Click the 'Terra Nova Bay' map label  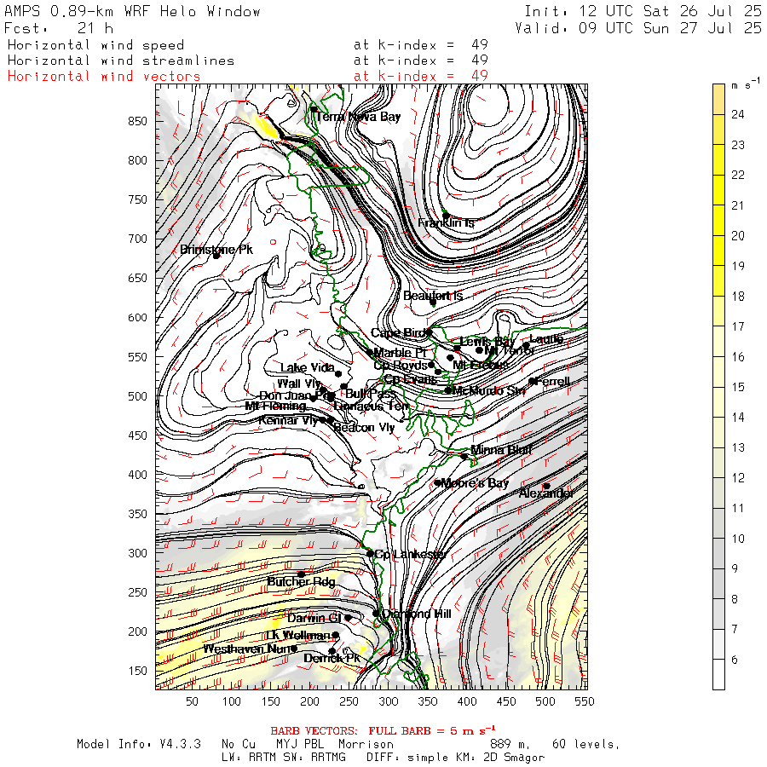coord(358,117)
